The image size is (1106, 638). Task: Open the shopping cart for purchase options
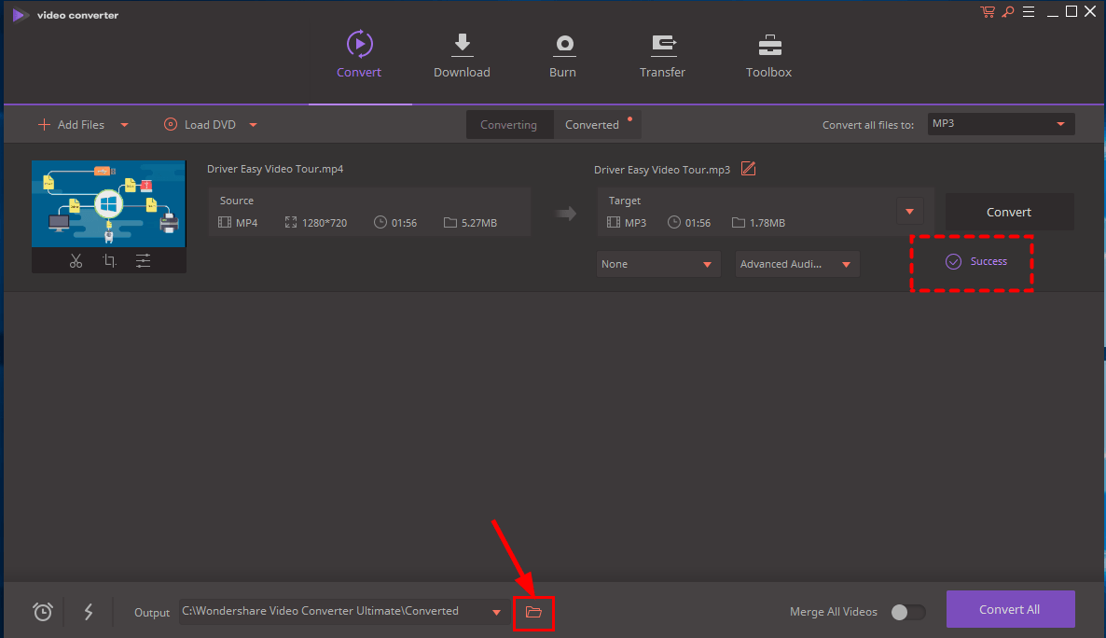tap(988, 12)
